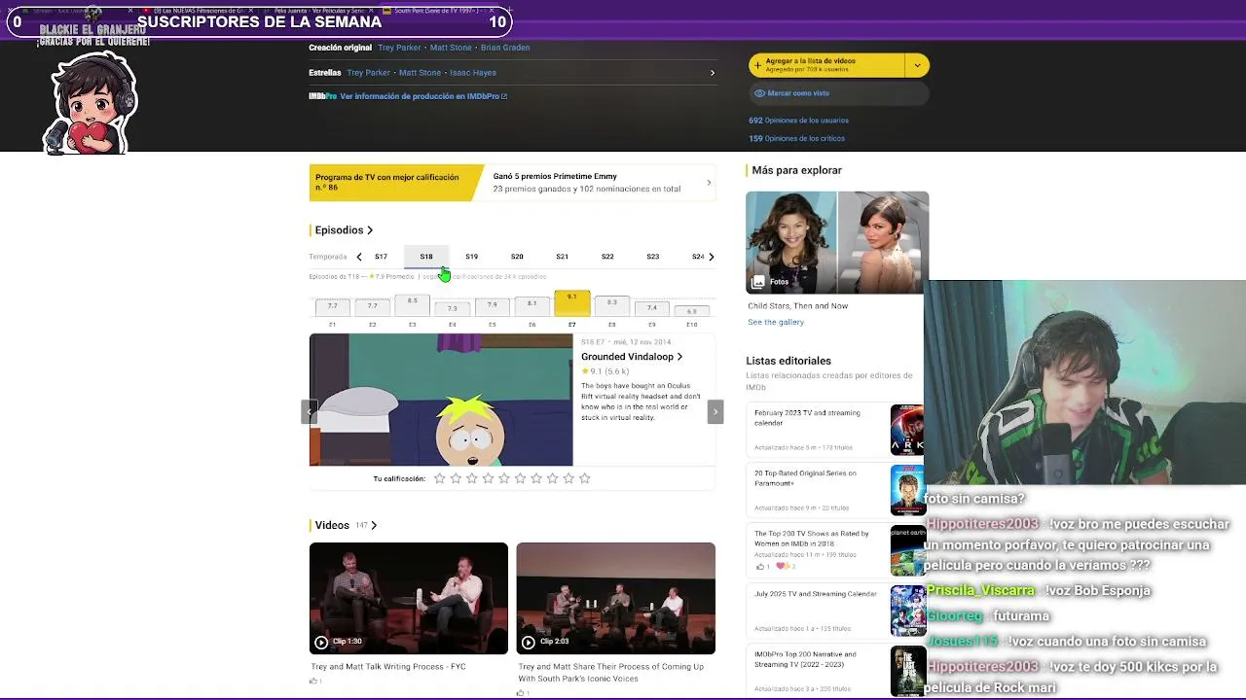This screenshot has width=1246, height=700.
Task: Click the plus icon on the add-to-list button
Action: (x=758, y=65)
